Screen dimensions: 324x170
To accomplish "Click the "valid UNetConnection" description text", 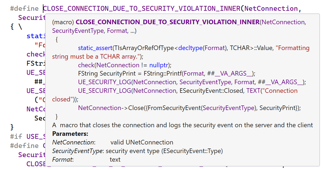I will tap(142, 142).
